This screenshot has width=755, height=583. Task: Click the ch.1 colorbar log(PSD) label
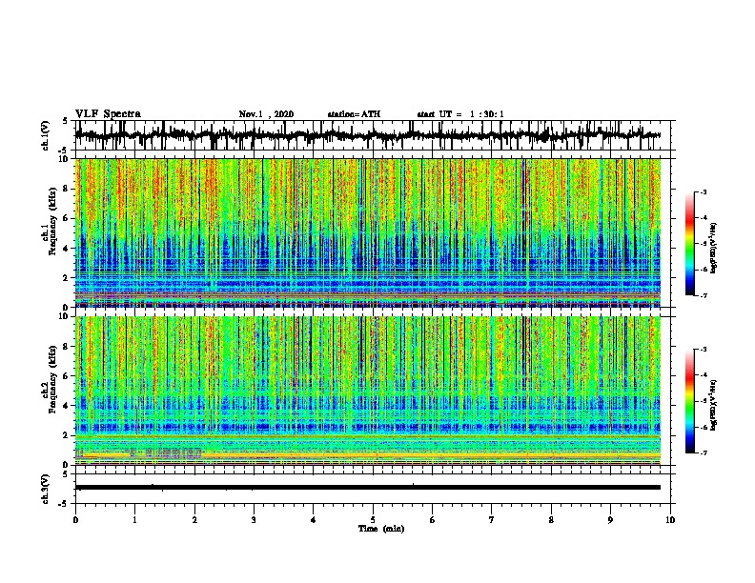pos(714,248)
